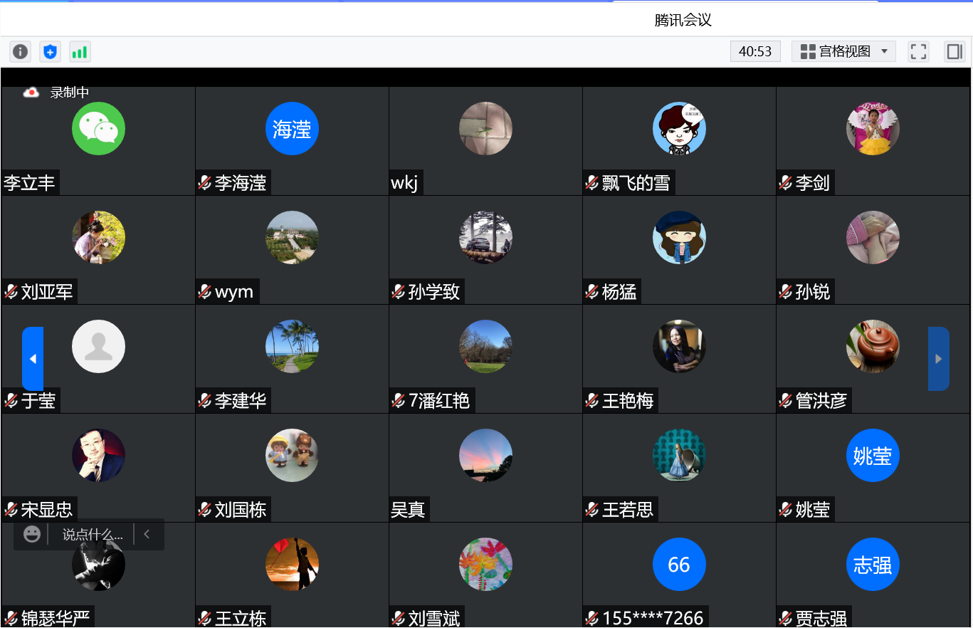Select the 吴真 participant tile
The image size is (973, 628).
pos(485,467)
